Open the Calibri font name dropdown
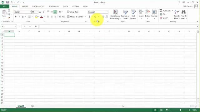 [30, 12]
